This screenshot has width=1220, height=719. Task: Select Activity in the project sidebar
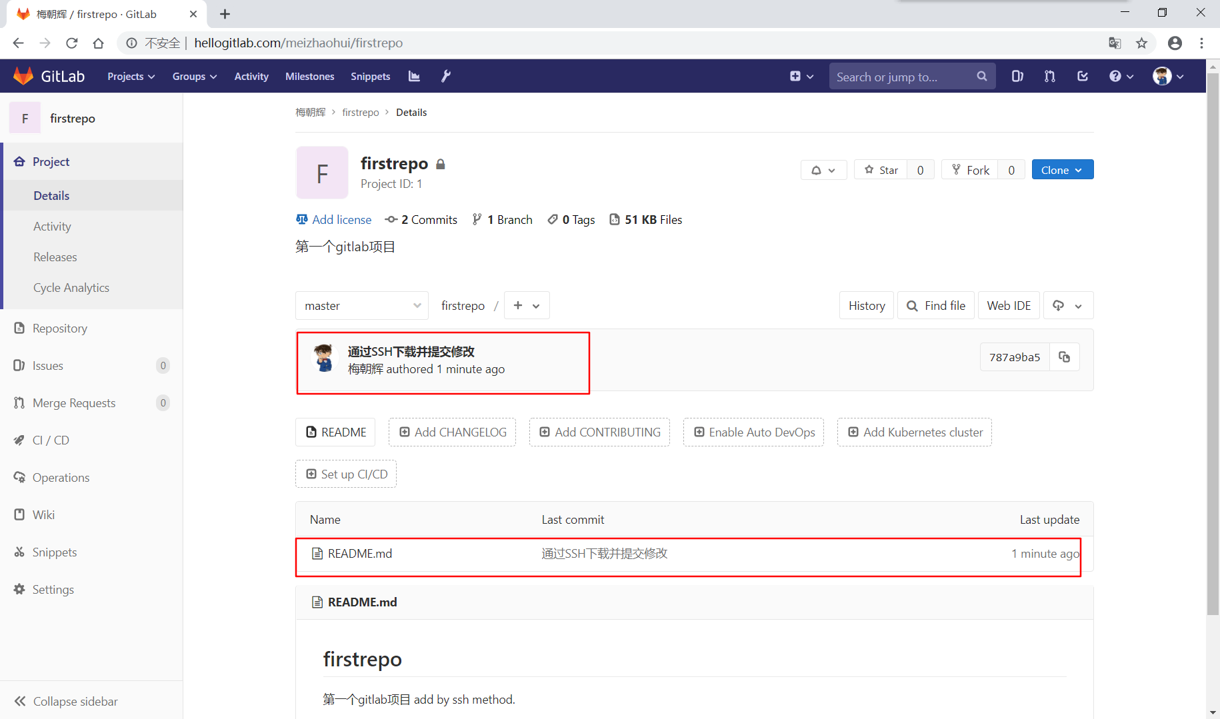click(93, 226)
